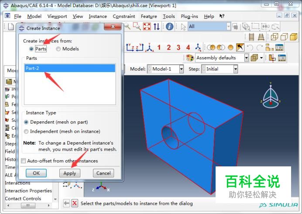The height and width of the screenshot is (214, 302).
Task: Turn perspective off with the parallel-rails icon
Action: click(x=251, y=37)
